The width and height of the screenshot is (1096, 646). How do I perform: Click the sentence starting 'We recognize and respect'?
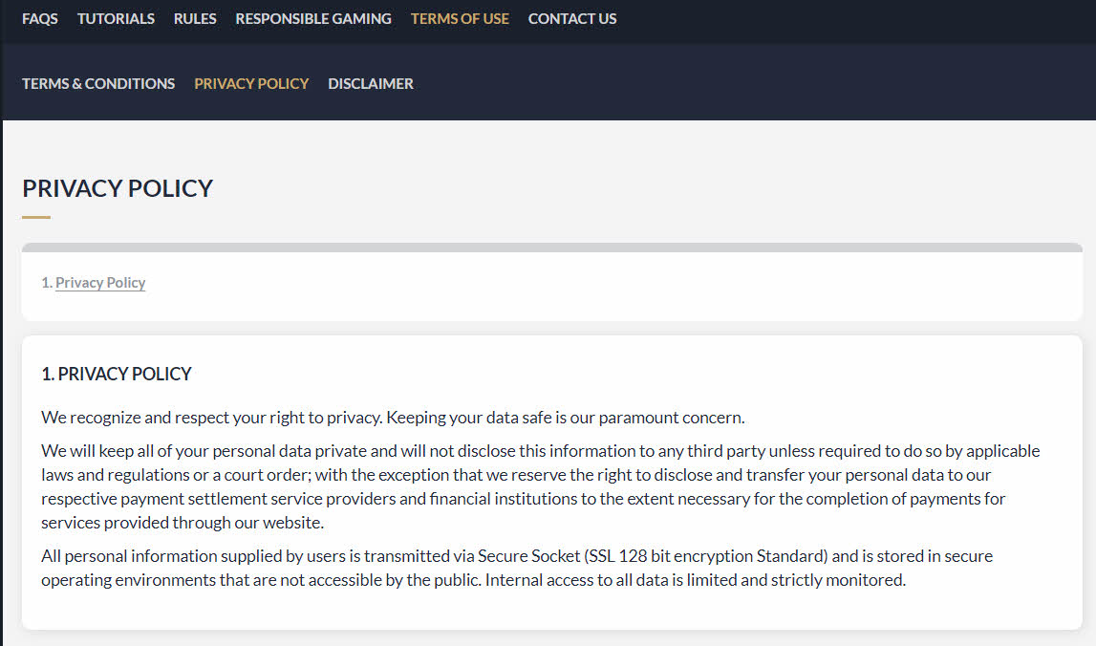392,418
